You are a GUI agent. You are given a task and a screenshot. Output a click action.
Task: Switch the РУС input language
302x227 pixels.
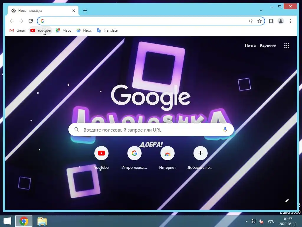(x=271, y=221)
